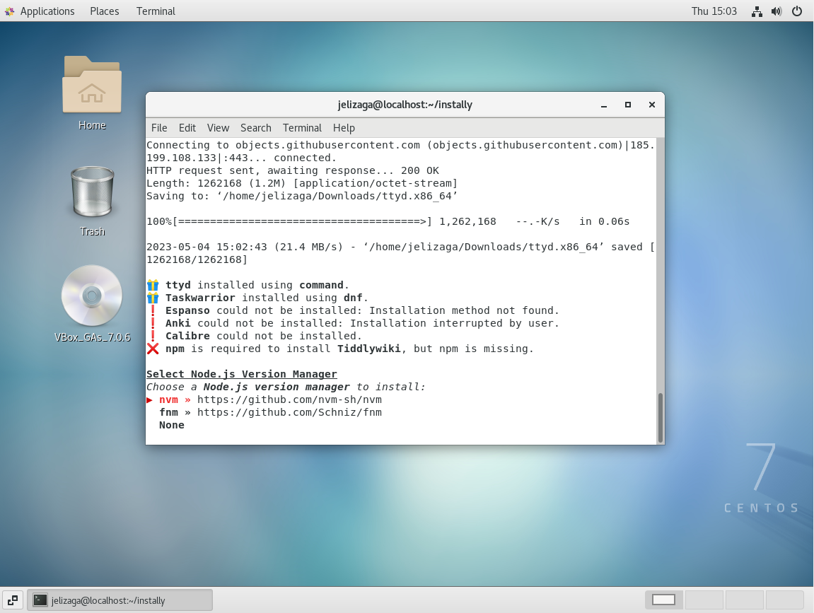814x613 pixels.
Task: Switch to the third workspace
Action: (744, 600)
